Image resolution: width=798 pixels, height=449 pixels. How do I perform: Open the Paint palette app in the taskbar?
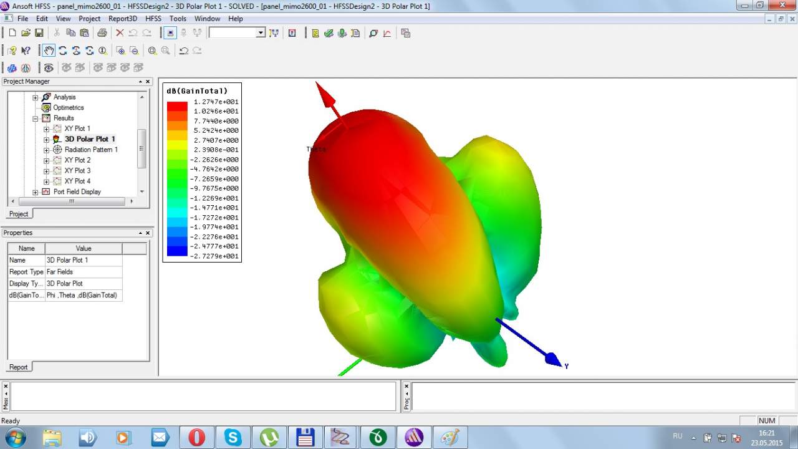click(x=450, y=437)
